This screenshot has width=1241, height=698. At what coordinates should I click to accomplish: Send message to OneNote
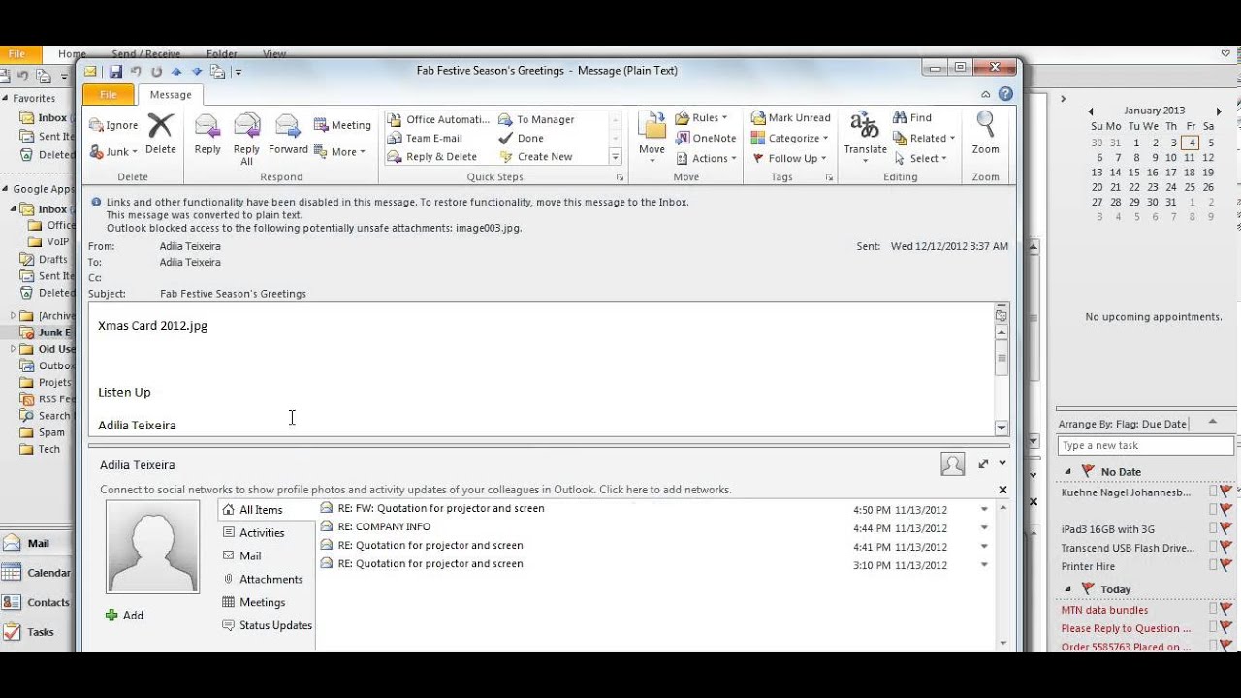(x=706, y=138)
